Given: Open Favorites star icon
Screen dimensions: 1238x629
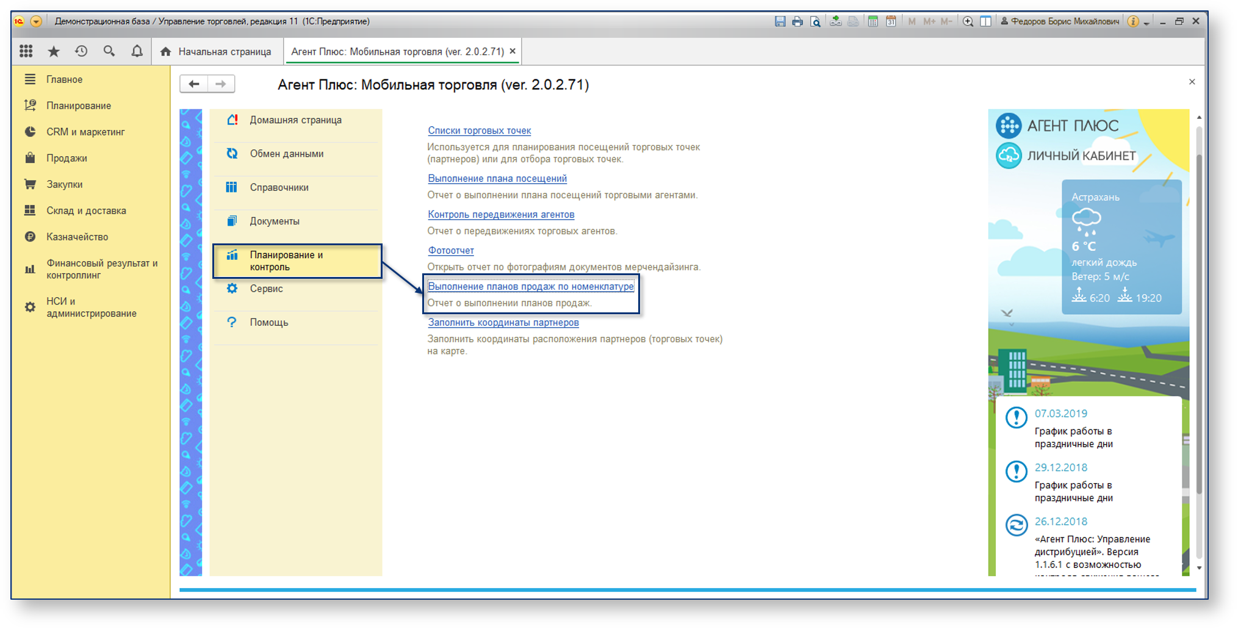Looking at the screenshot, I should pyautogui.click(x=54, y=51).
